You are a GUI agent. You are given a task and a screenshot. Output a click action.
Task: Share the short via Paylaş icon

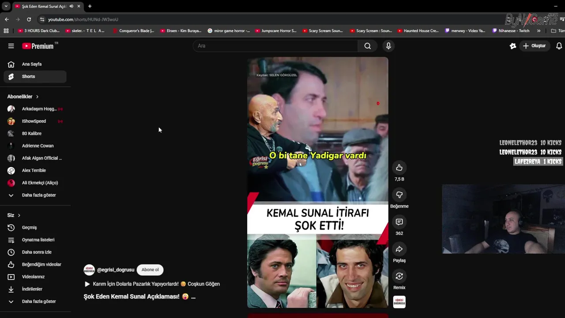399,249
